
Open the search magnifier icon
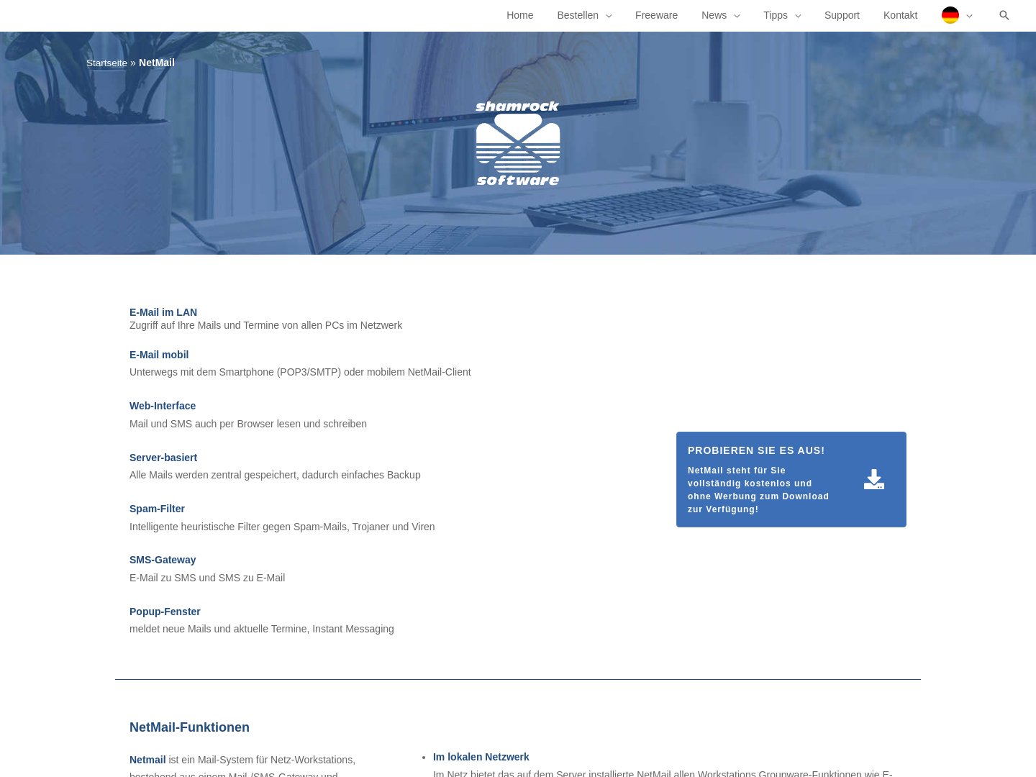pyautogui.click(x=1004, y=15)
